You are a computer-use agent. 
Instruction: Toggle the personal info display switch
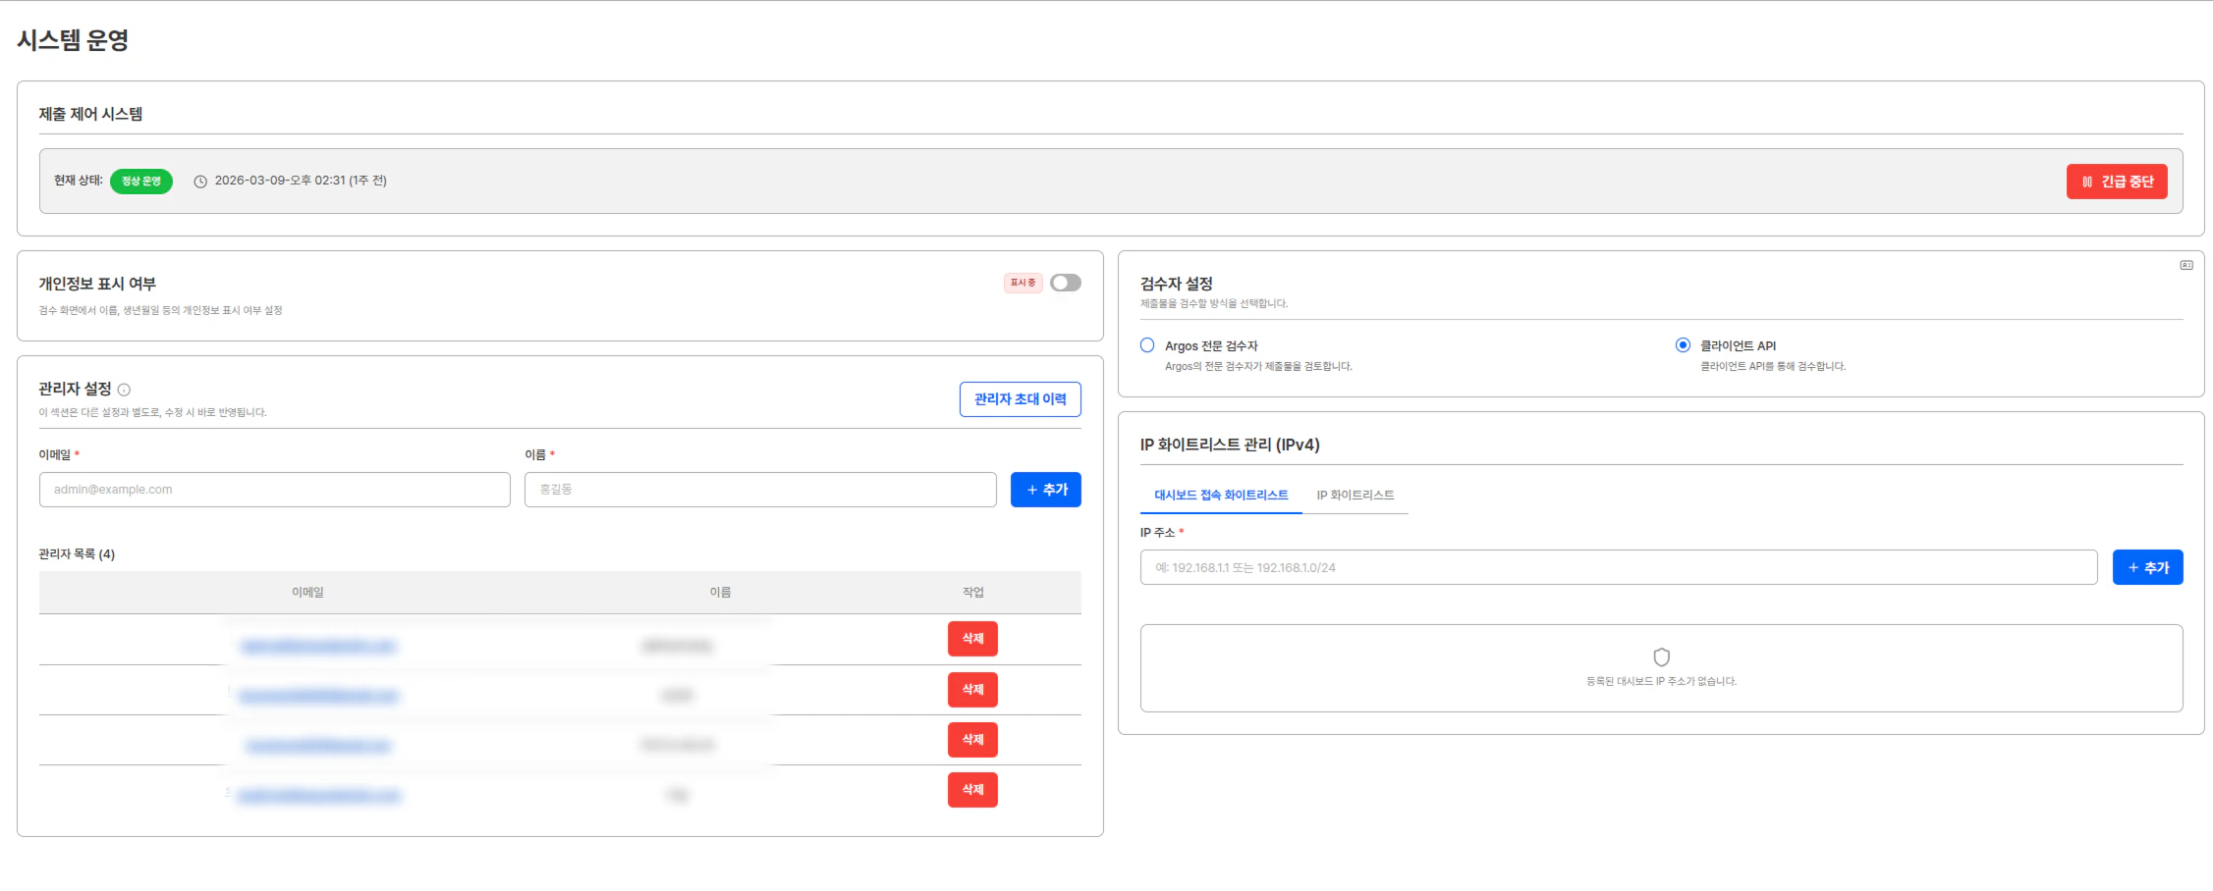[1066, 283]
